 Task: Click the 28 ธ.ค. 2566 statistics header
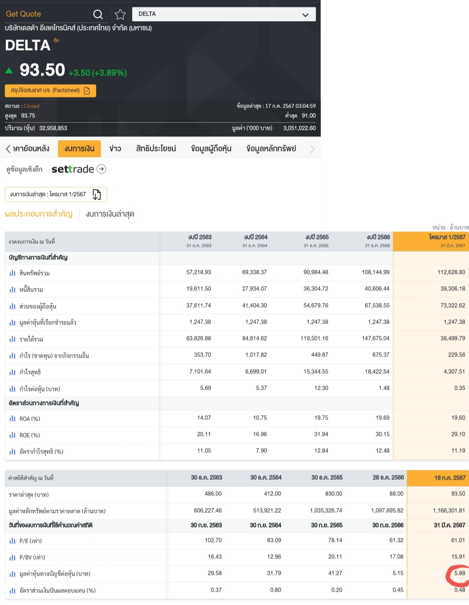[x=388, y=478]
